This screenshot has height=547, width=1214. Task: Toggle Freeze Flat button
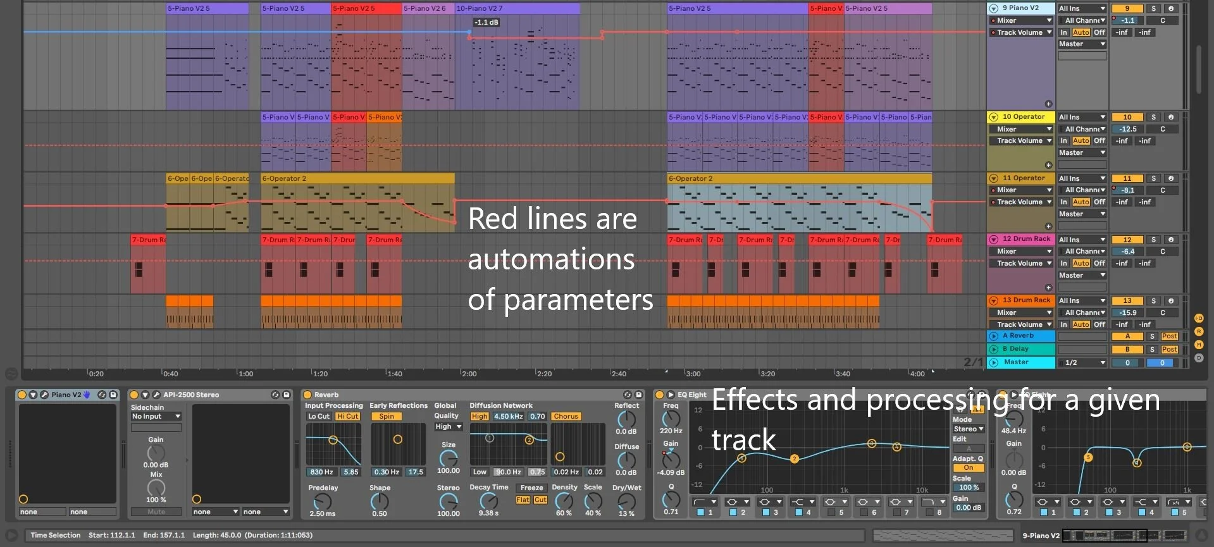[x=523, y=500]
